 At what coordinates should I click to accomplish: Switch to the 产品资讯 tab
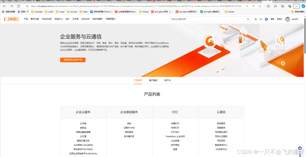pos(138,80)
